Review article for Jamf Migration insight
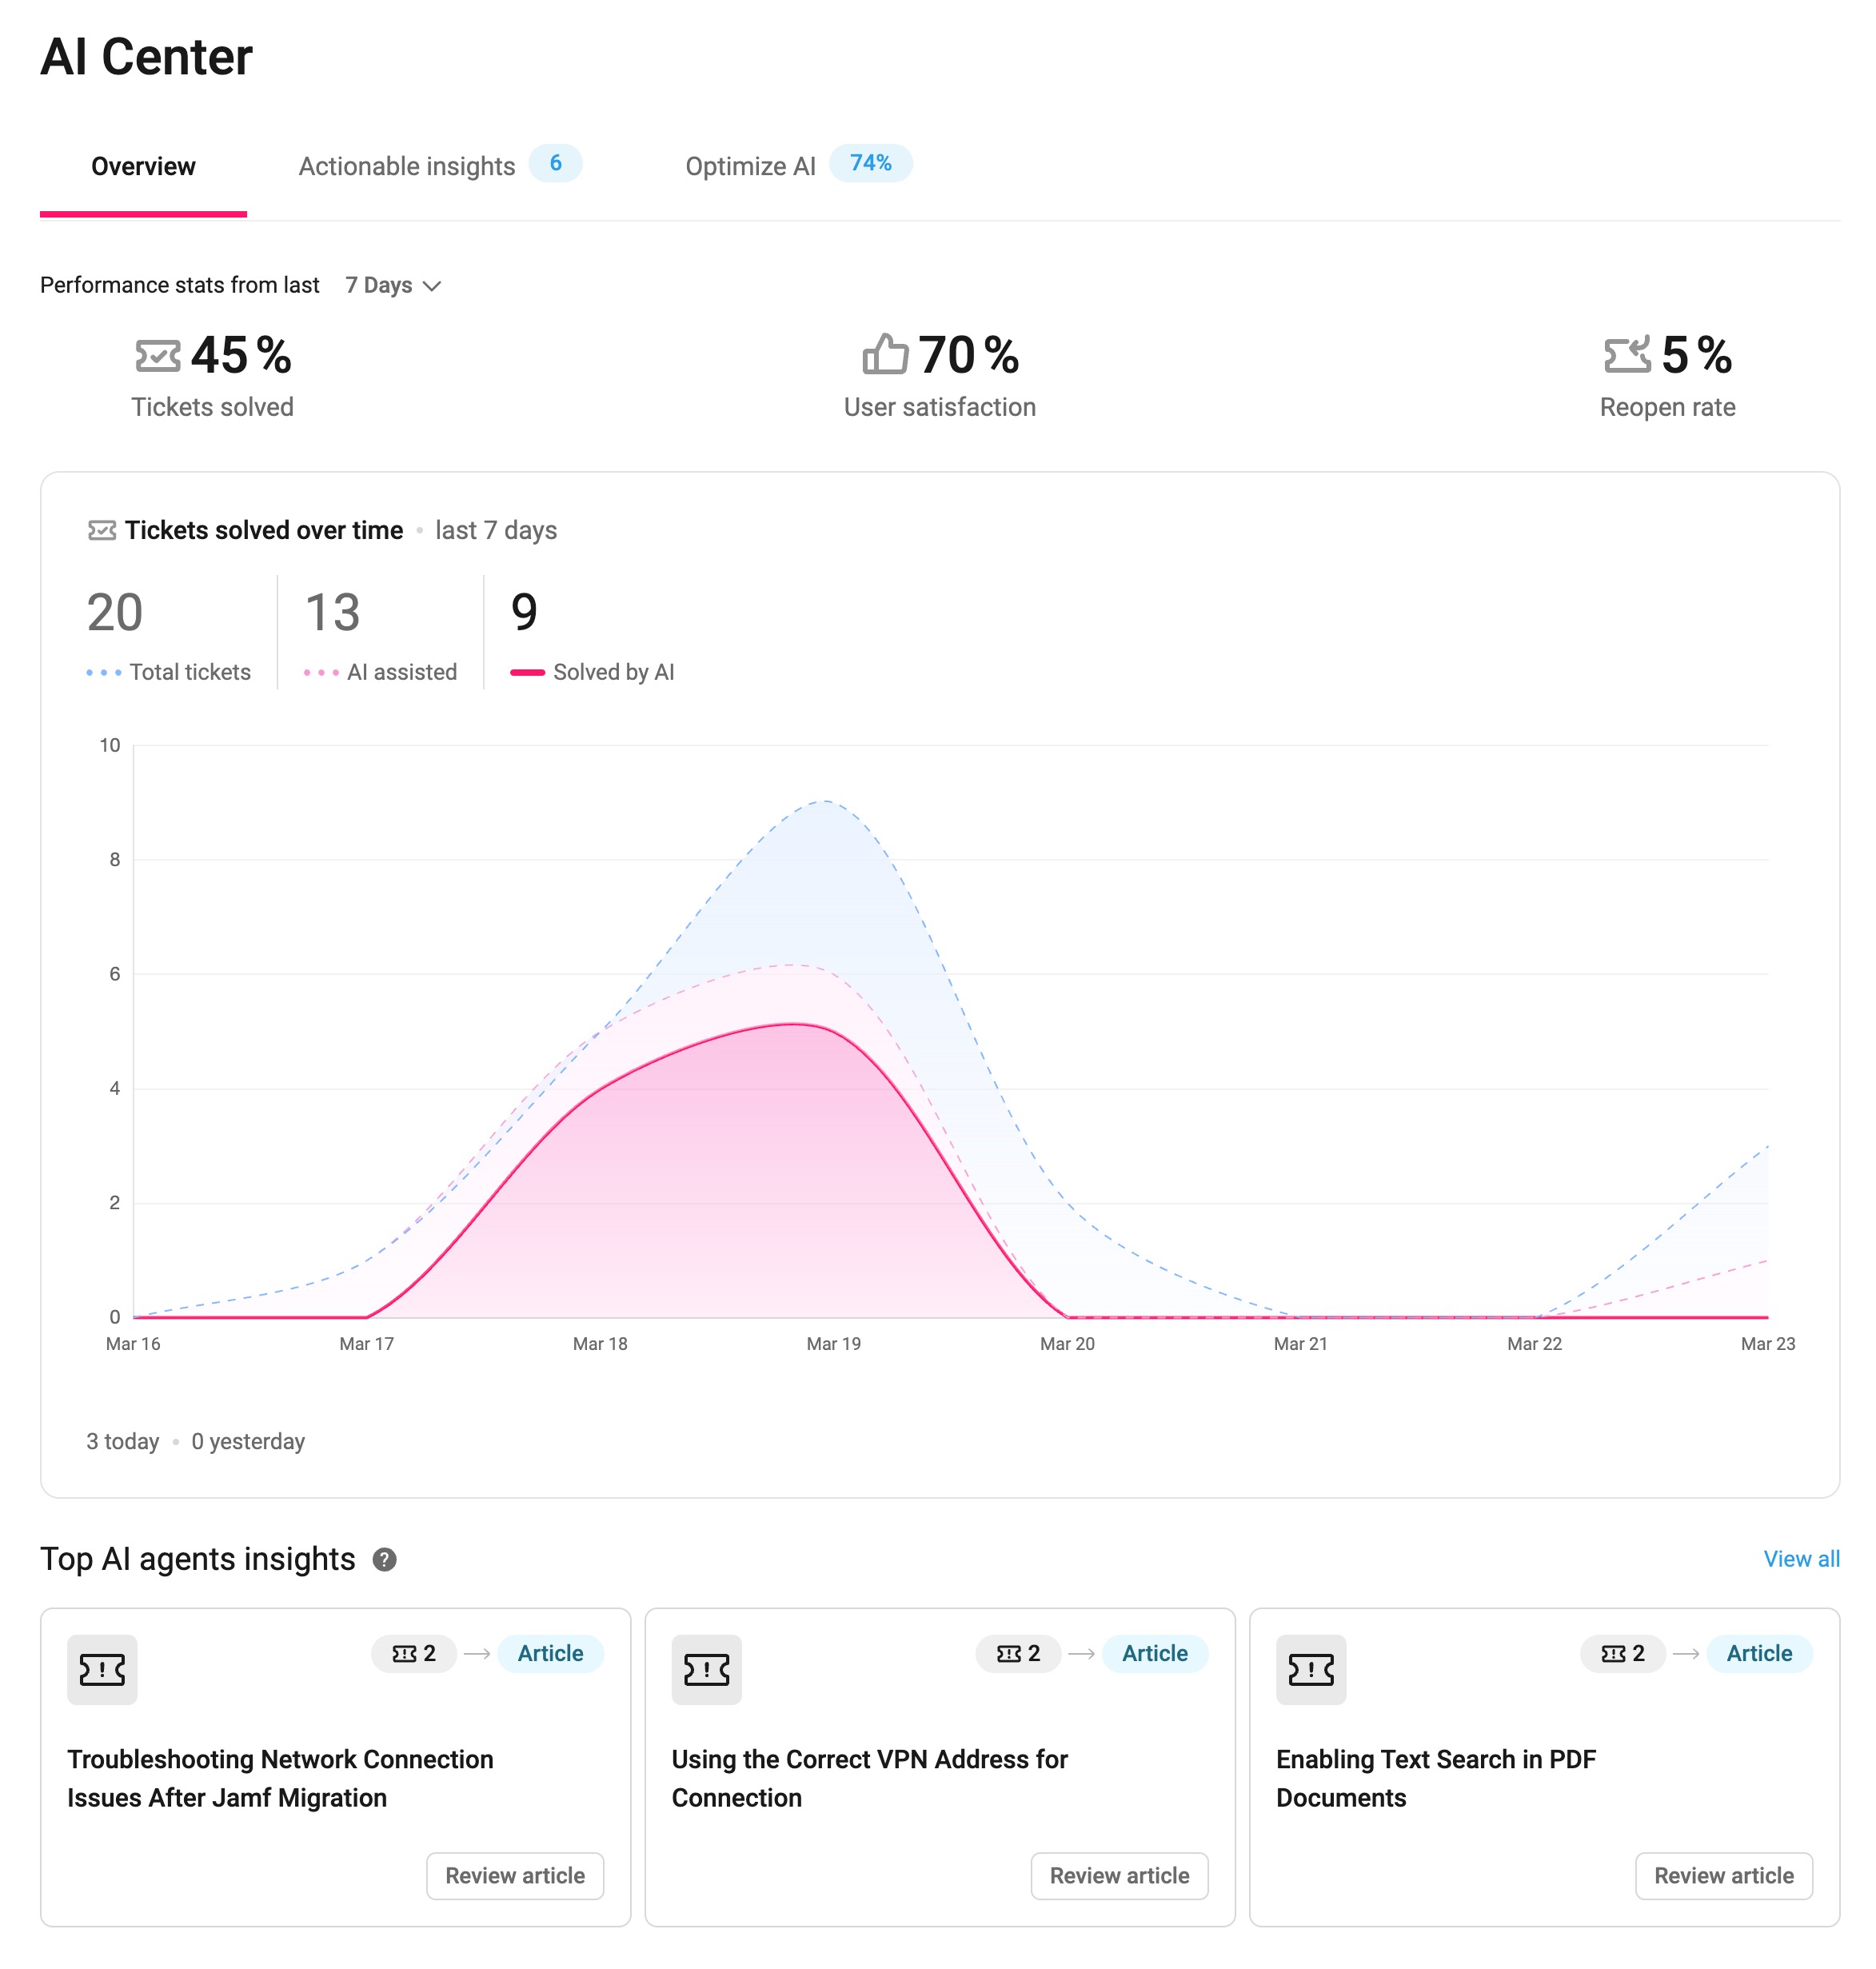 515,1875
